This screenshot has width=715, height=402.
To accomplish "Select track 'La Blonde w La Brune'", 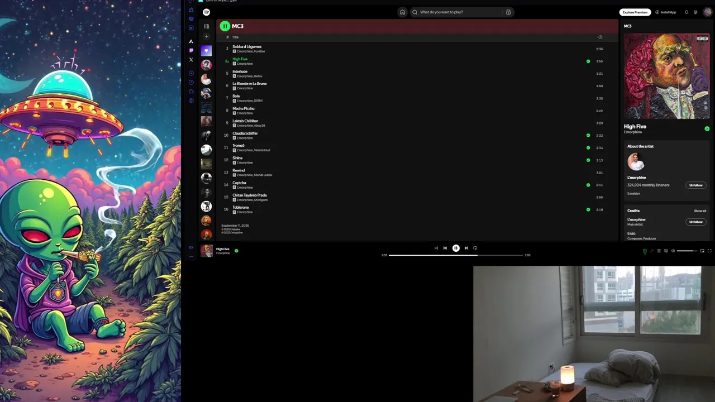I will pos(250,84).
